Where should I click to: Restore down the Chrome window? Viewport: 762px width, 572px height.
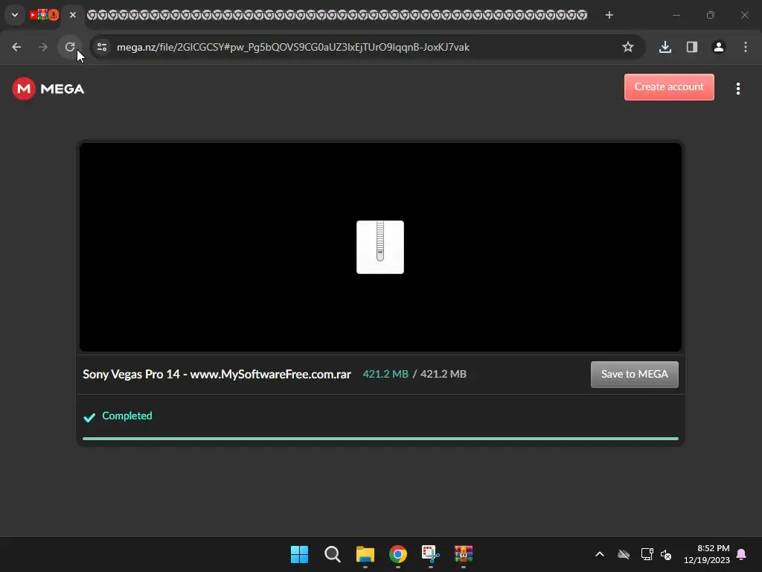(711, 15)
